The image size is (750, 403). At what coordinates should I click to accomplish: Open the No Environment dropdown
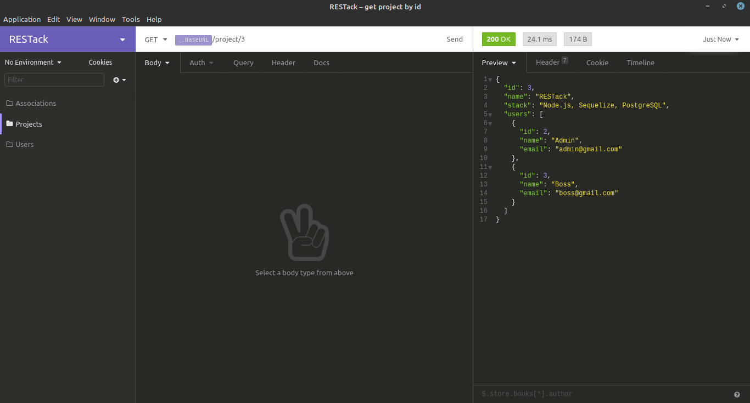click(33, 62)
